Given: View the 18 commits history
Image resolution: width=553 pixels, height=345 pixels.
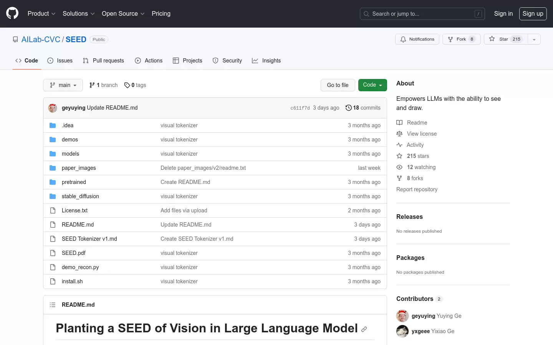Looking at the screenshot, I should click(x=363, y=108).
